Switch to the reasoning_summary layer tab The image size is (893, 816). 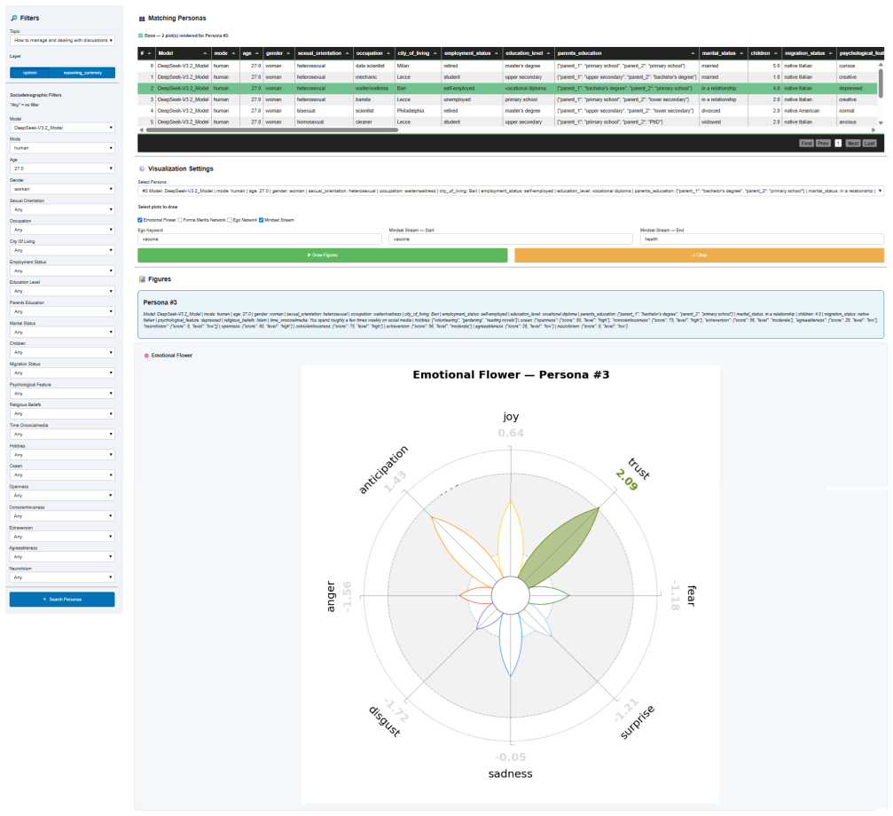[82, 73]
